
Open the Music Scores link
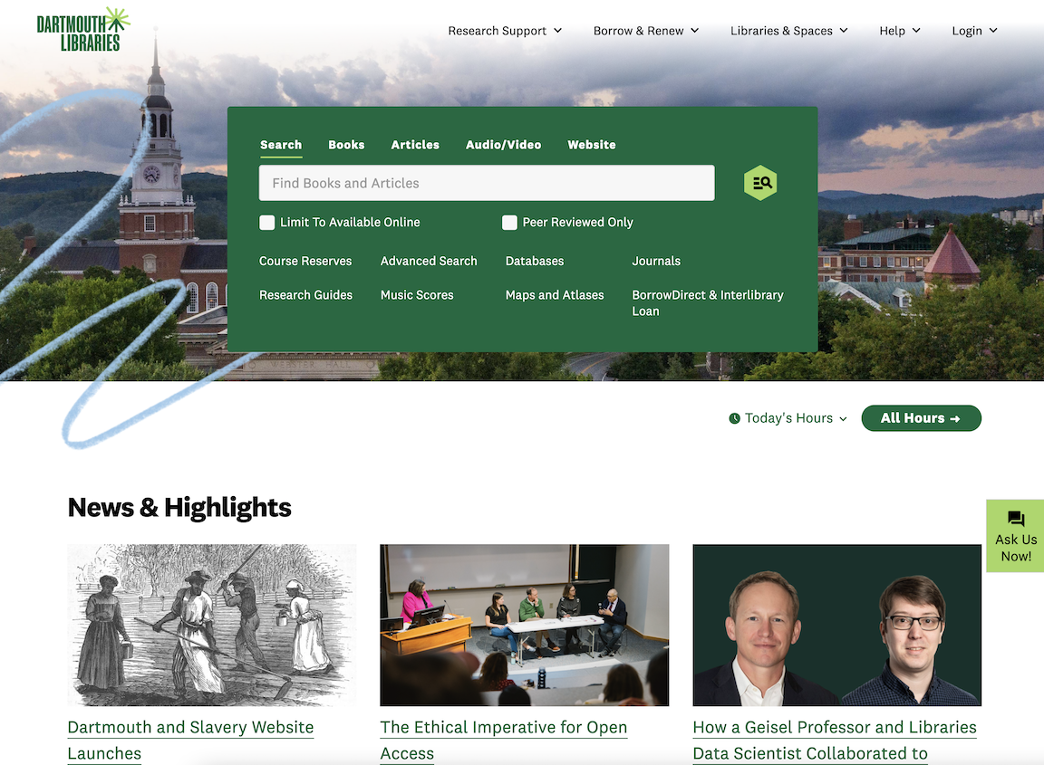[x=417, y=295]
